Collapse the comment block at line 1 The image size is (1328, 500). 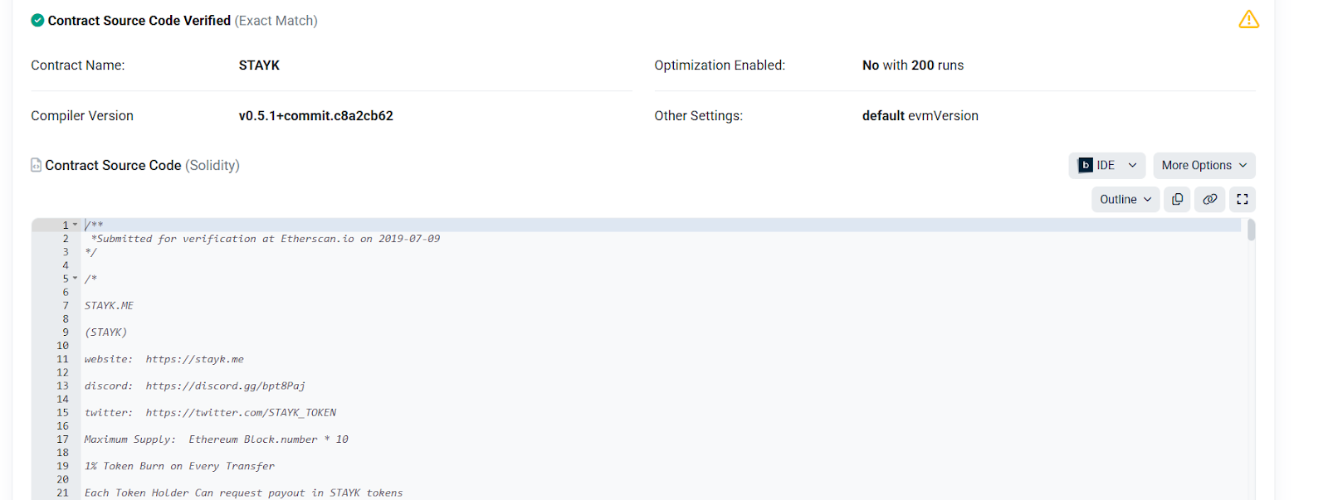click(x=75, y=225)
